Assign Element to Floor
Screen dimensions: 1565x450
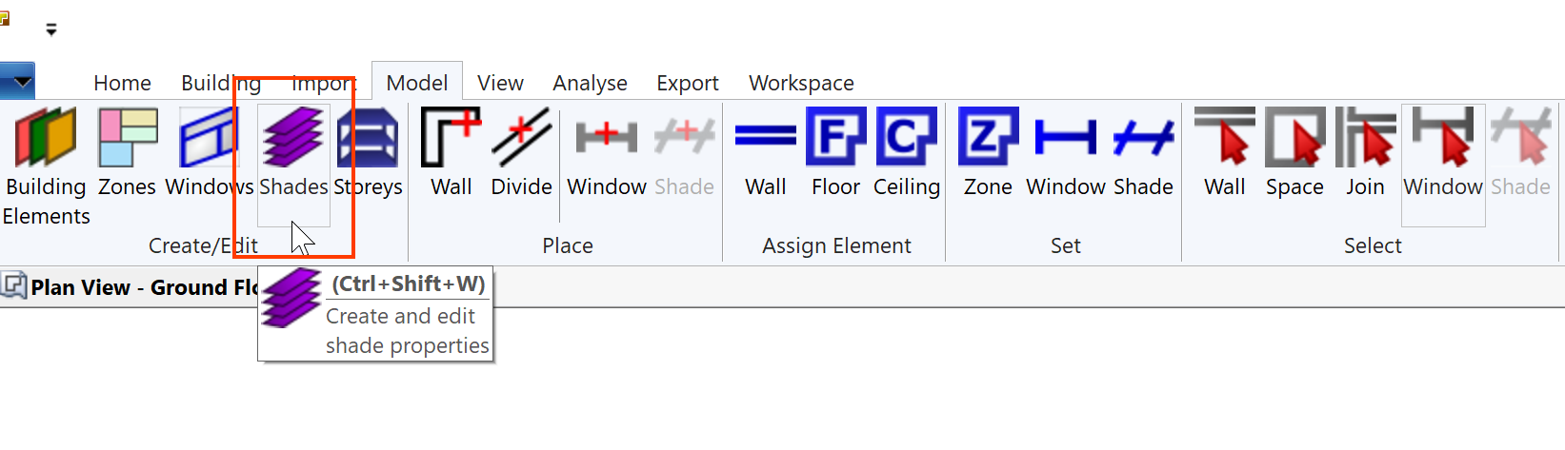tap(835, 154)
